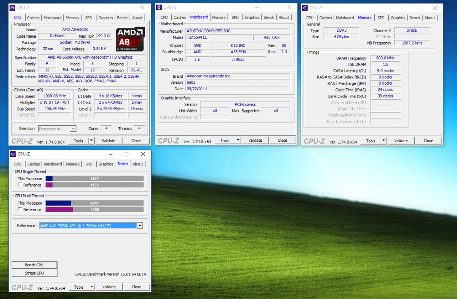
Task: Click the NB Frequency value '1507.2 MHz'
Action: [412, 43]
